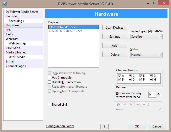Screen dimensions: 171x132
Task: Select TBS QBOX DVB-S2 Tuner in list
Action: pos(65,31)
